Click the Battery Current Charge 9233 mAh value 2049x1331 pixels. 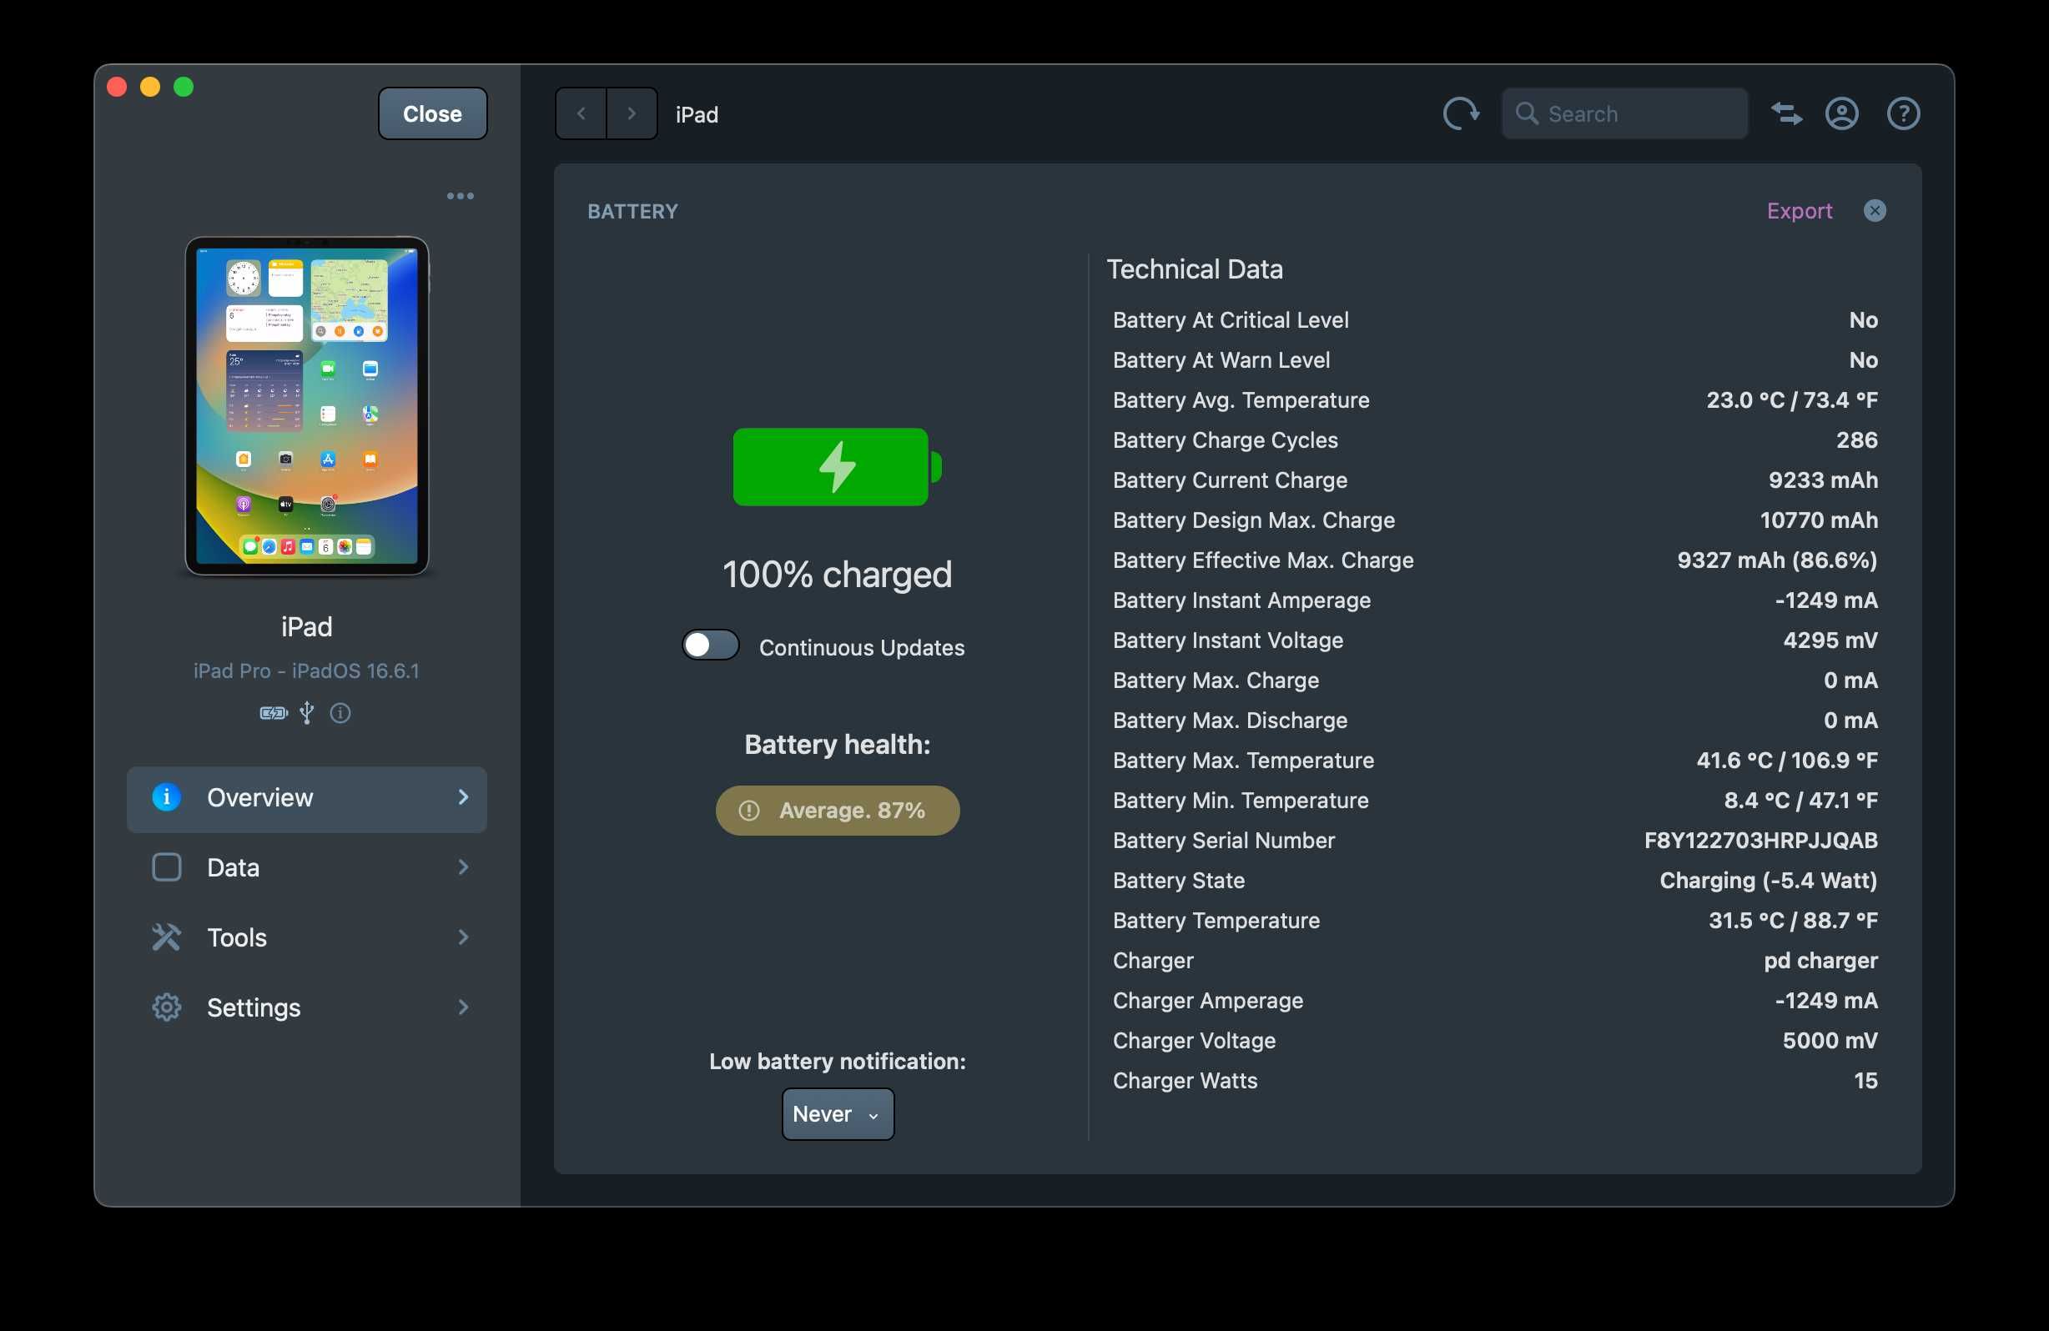coord(1823,480)
